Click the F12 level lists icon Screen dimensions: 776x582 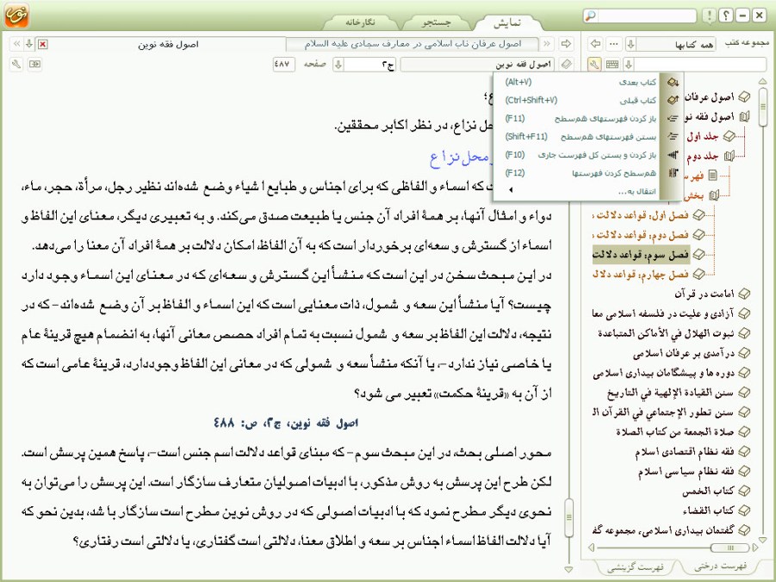click(673, 173)
